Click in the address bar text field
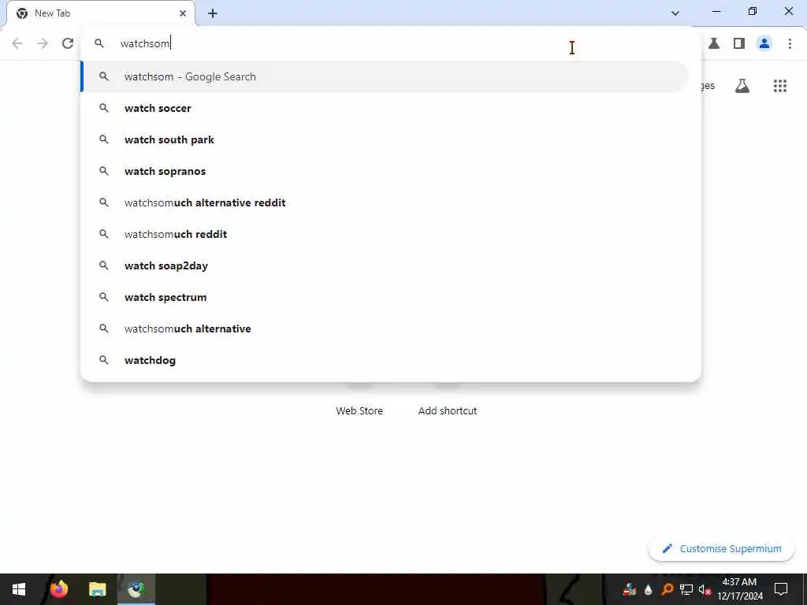The height and width of the screenshot is (605, 807). tap(391, 43)
